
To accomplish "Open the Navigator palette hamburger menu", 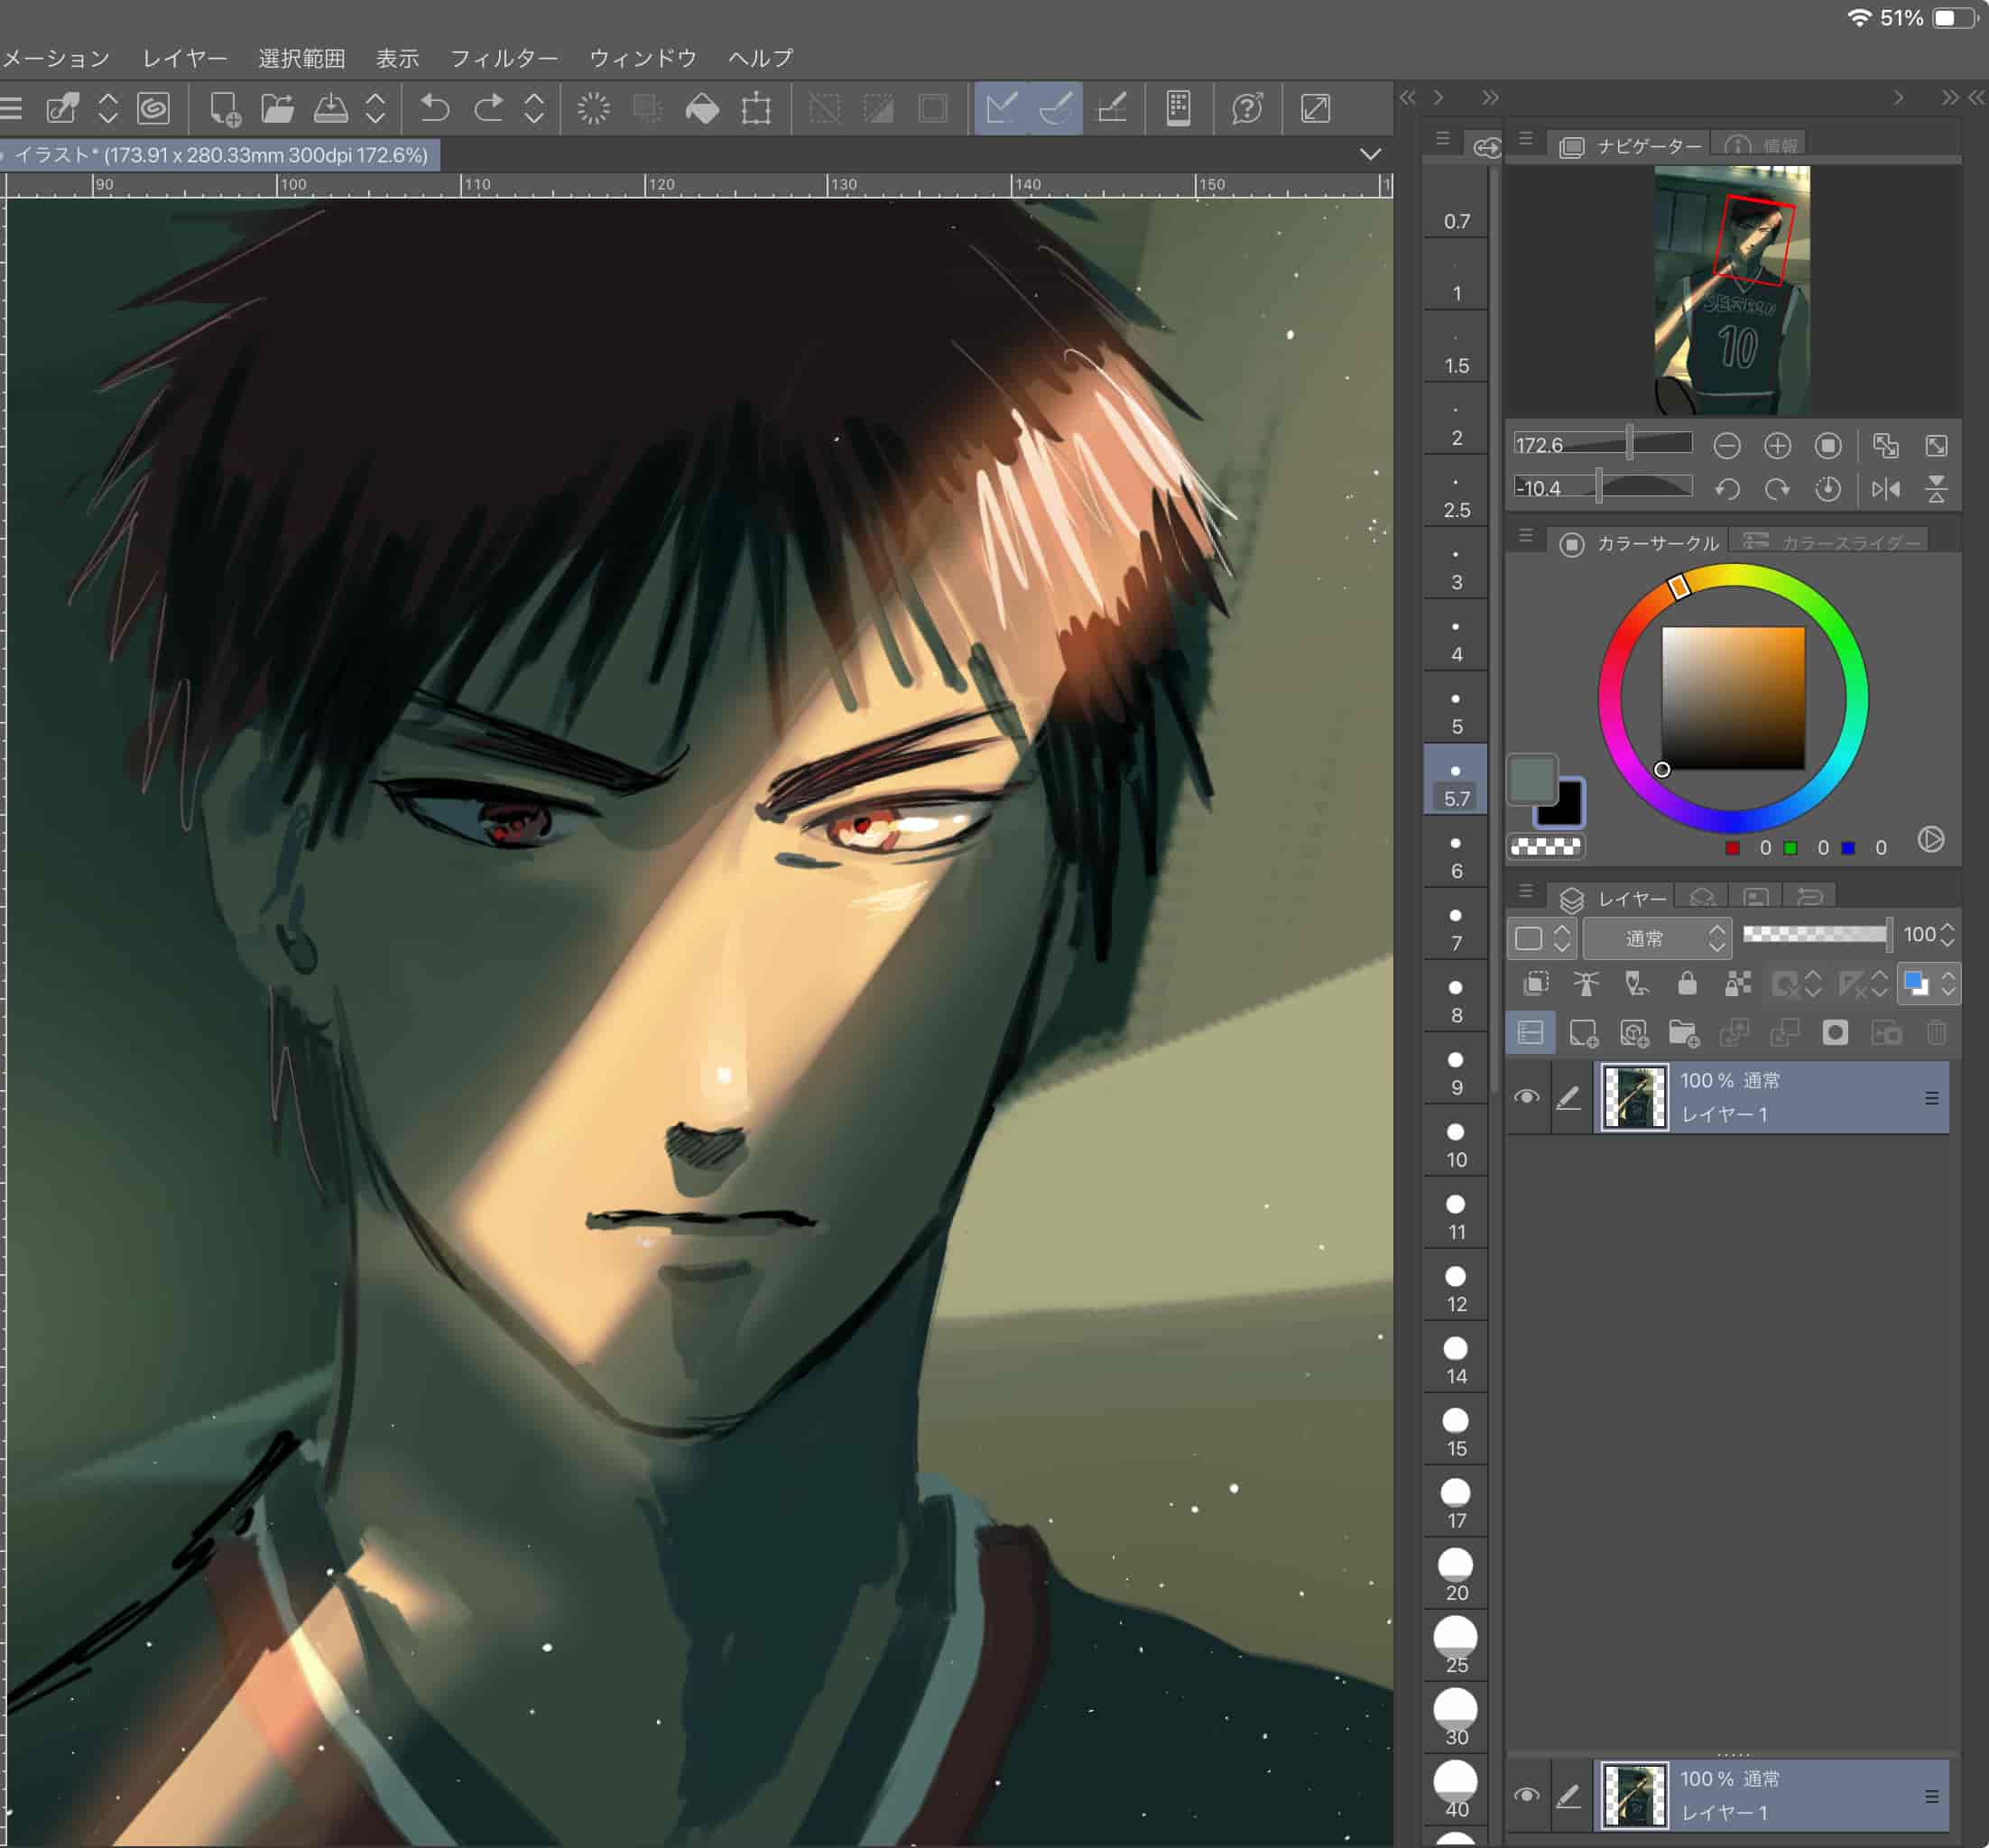I will tap(1526, 140).
